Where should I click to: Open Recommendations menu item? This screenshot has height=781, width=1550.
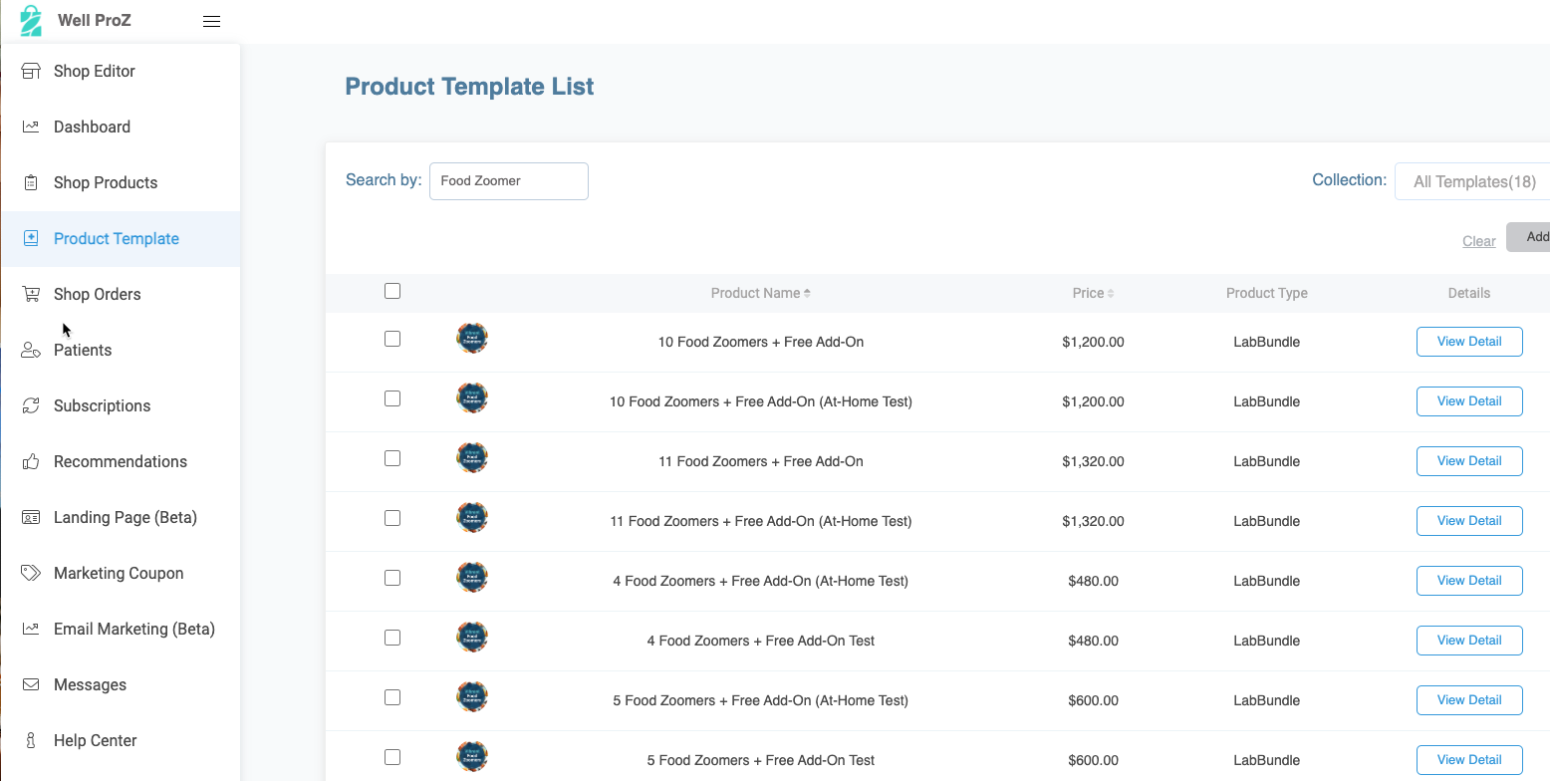click(x=120, y=461)
